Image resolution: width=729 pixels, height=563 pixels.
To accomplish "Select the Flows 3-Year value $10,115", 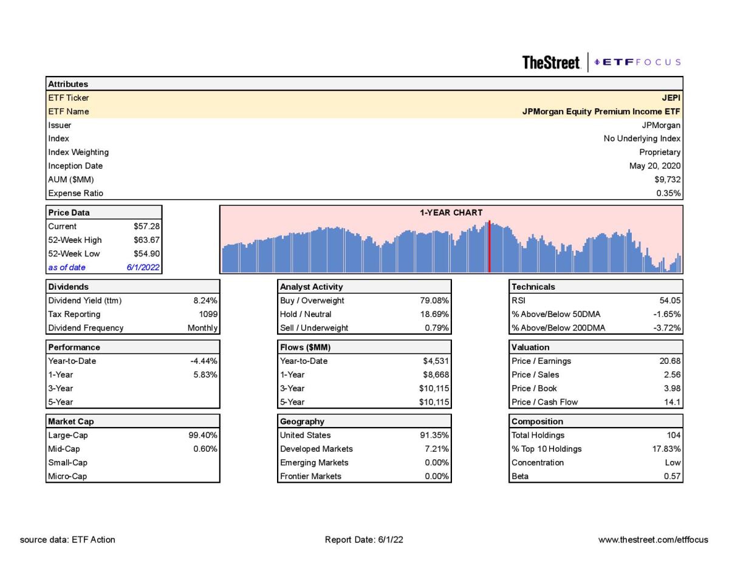I will pos(434,388).
